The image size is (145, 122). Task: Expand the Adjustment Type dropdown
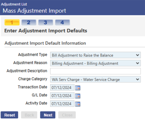point(95,55)
